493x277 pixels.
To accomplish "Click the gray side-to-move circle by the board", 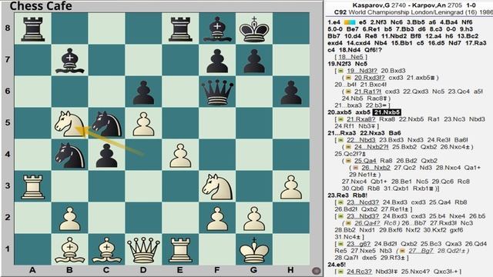I will [317, 270].
